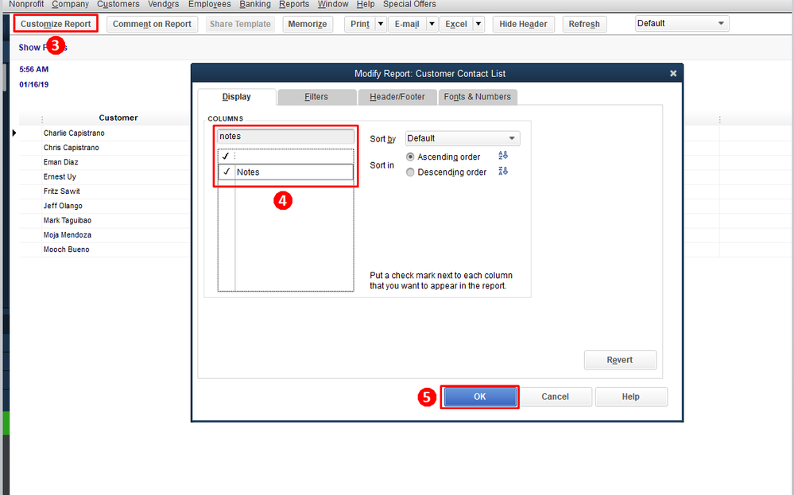Select Ascending order radio button

pos(410,157)
